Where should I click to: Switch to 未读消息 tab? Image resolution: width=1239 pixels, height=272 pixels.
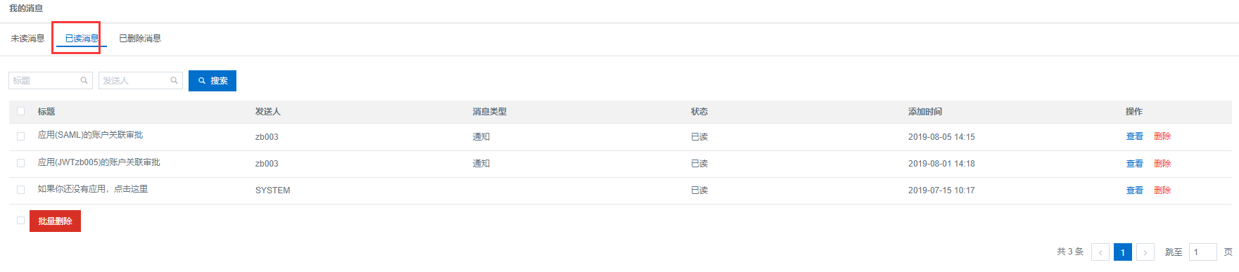[27, 39]
